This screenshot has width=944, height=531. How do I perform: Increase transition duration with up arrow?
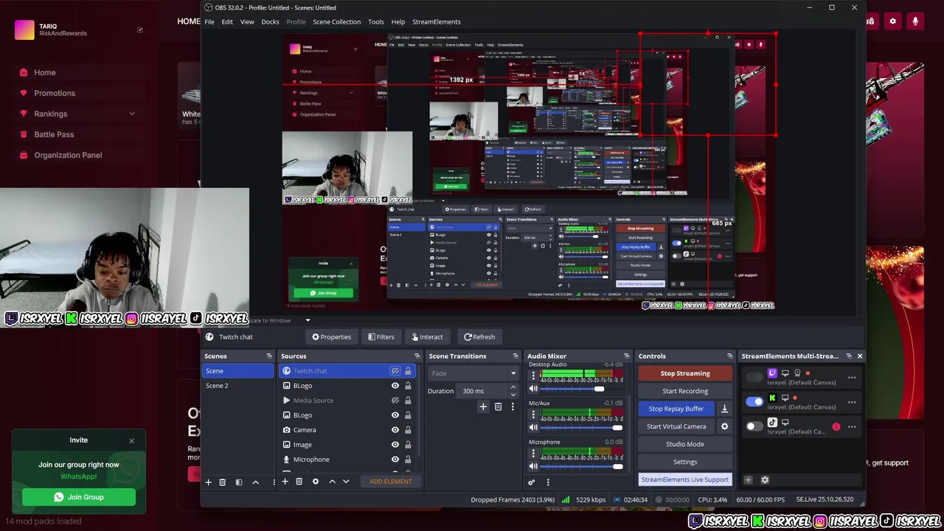coord(513,387)
